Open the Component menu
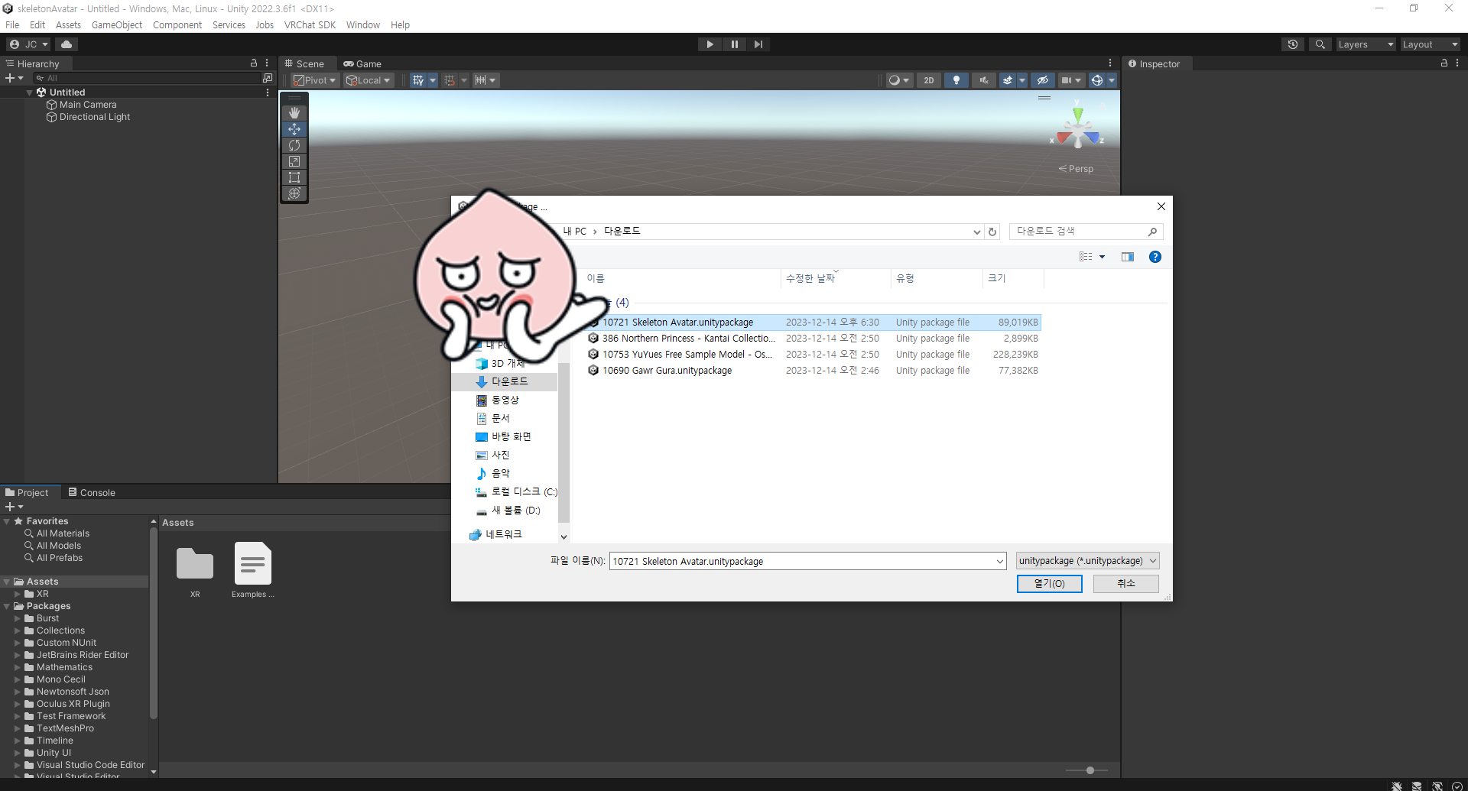This screenshot has width=1468, height=791. click(x=177, y=24)
